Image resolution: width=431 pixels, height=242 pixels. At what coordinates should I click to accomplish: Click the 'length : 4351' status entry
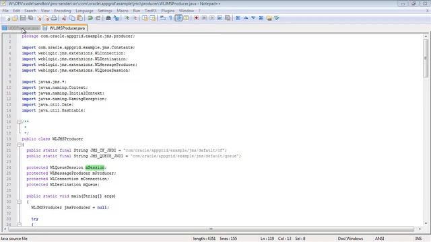(x=204, y=239)
